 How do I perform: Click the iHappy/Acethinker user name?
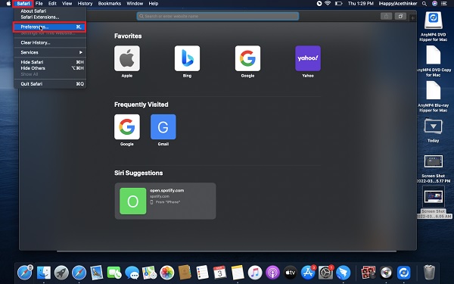397,4
